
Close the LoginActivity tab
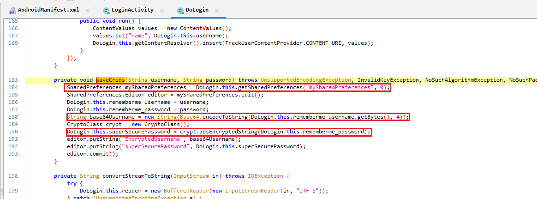tap(161, 10)
